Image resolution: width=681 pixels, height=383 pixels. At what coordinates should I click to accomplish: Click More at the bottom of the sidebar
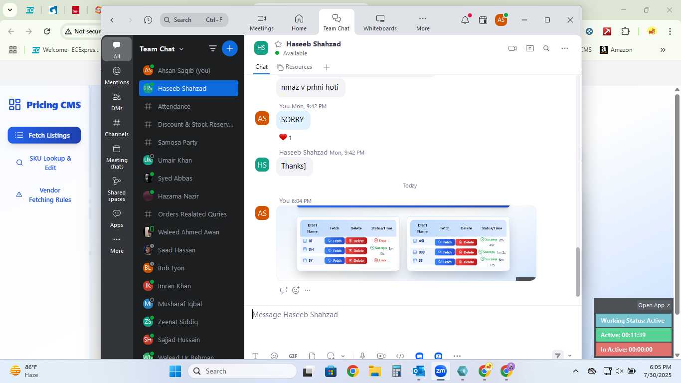coord(117,244)
